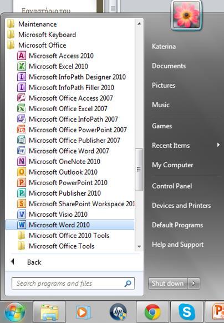Click the Microsoft Access 2010 icon
224x323 pixels.
22,56
